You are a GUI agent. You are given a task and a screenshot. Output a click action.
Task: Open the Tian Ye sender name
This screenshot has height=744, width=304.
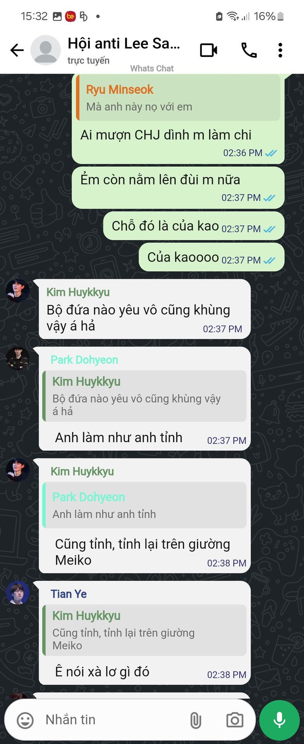pos(69,594)
